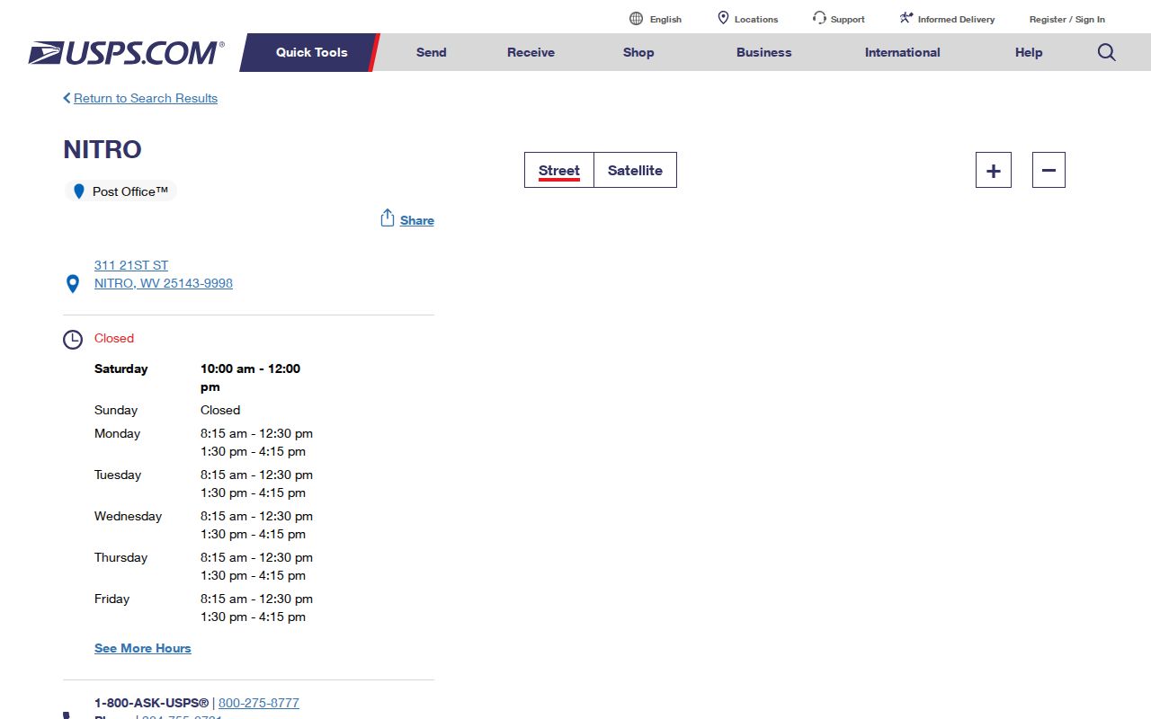This screenshot has width=1151, height=719.
Task: Zoom in the map with plus button
Action: tap(994, 170)
